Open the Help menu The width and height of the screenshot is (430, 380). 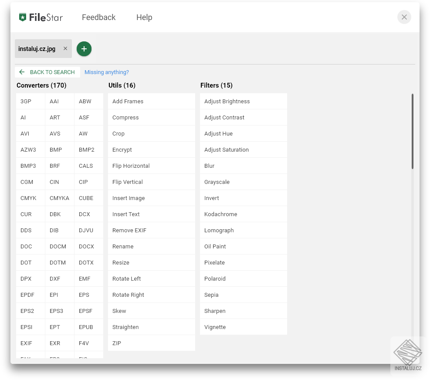144,17
